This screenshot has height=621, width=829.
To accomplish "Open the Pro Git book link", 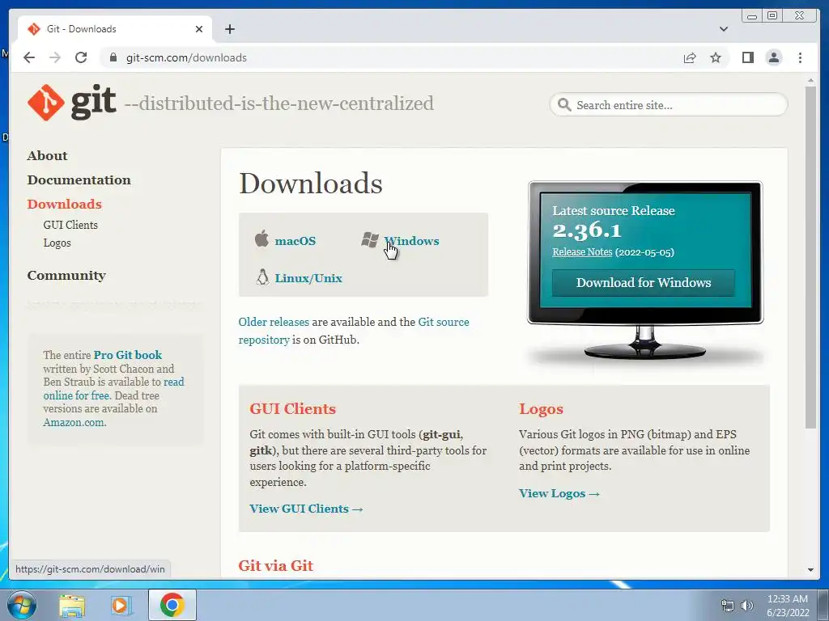I will [127, 354].
